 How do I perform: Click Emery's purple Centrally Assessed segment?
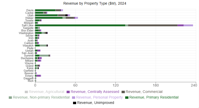(x=38, y=76)
